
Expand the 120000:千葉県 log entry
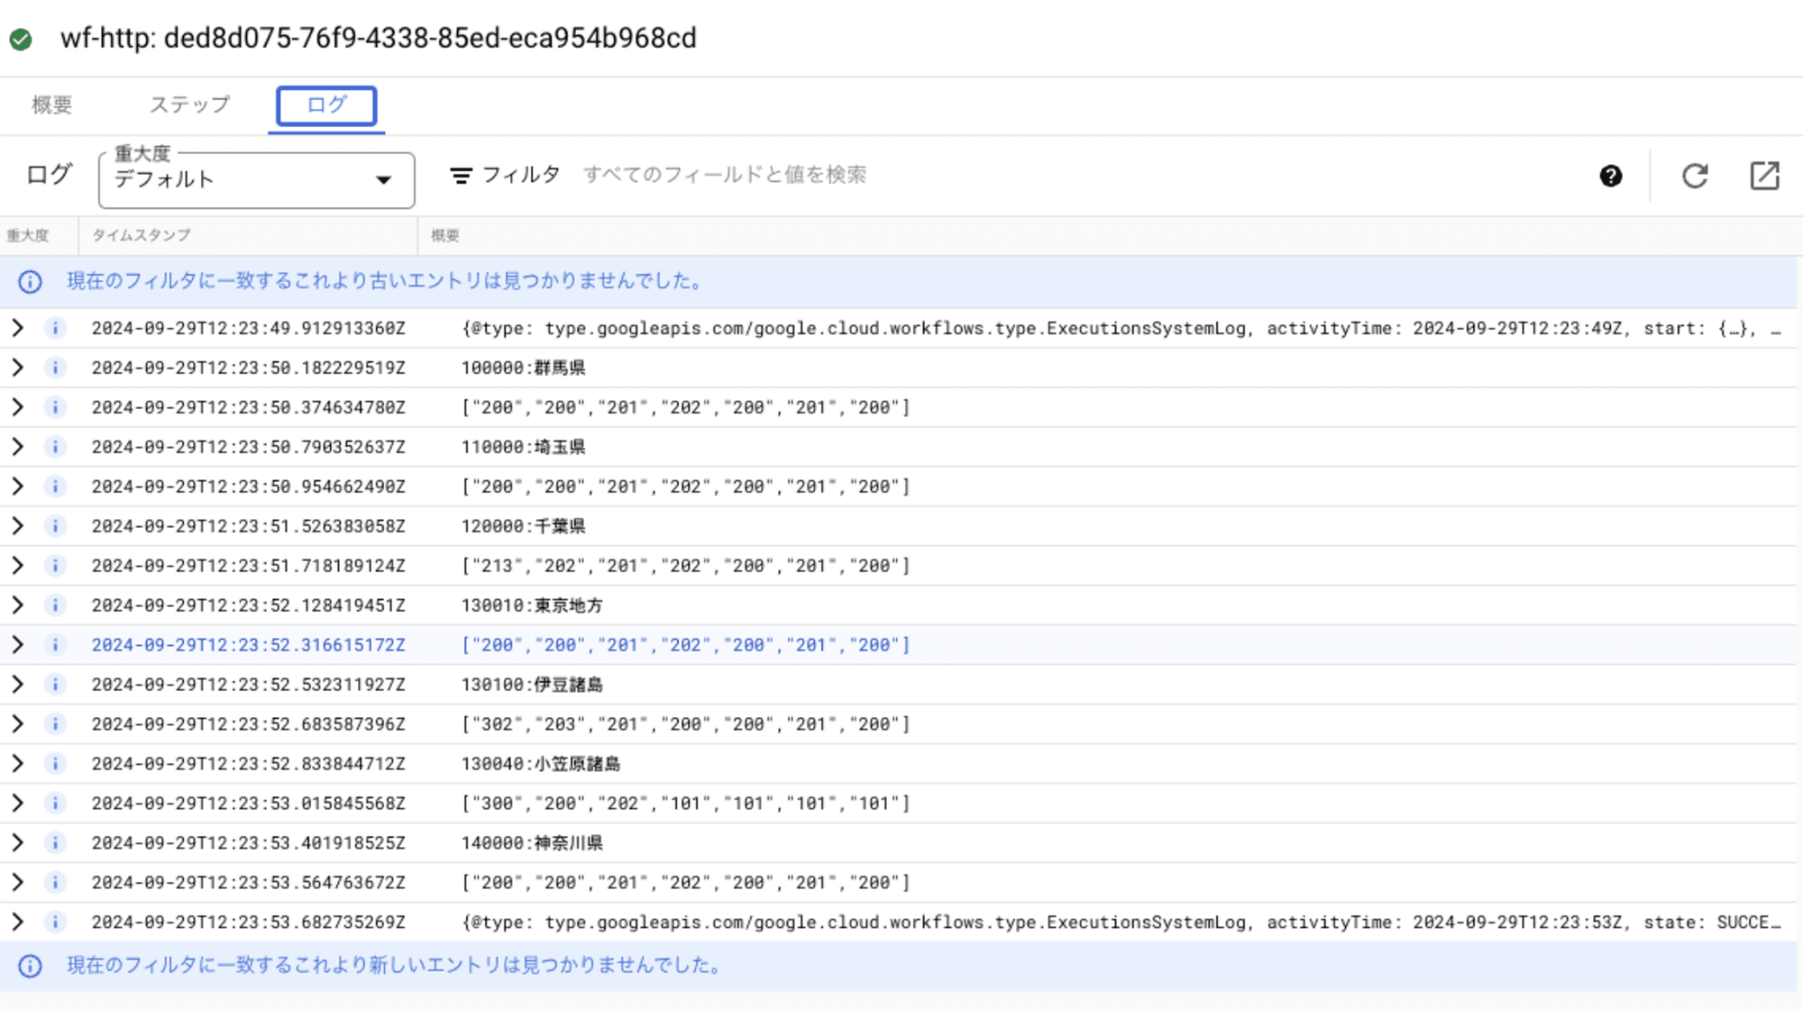click(17, 526)
